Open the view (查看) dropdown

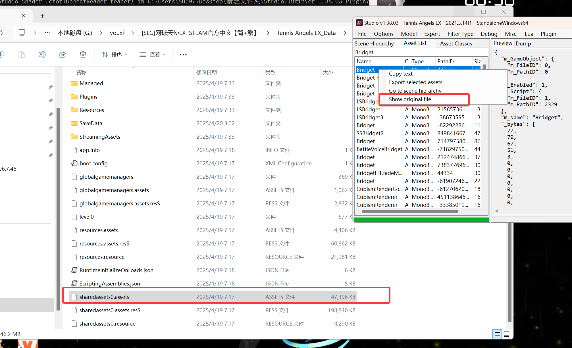coord(153,55)
